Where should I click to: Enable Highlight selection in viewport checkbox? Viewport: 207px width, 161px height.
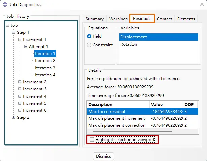92,139
